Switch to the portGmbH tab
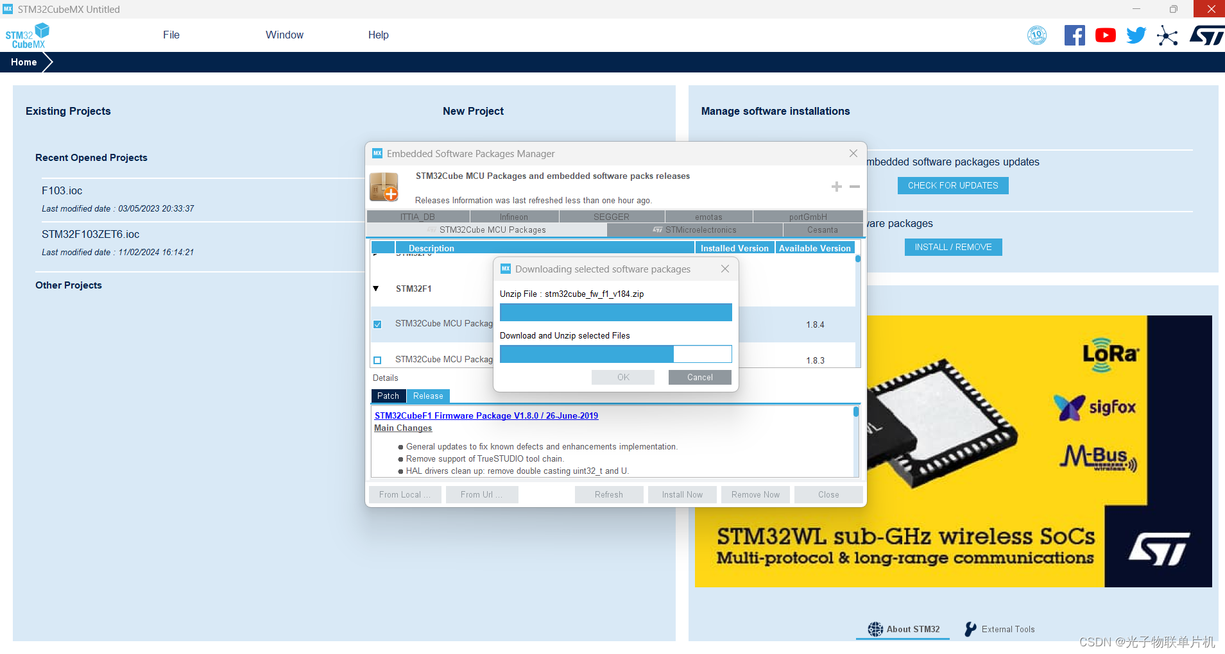The width and height of the screenshot is (1225, 654). tap(808, 217)
